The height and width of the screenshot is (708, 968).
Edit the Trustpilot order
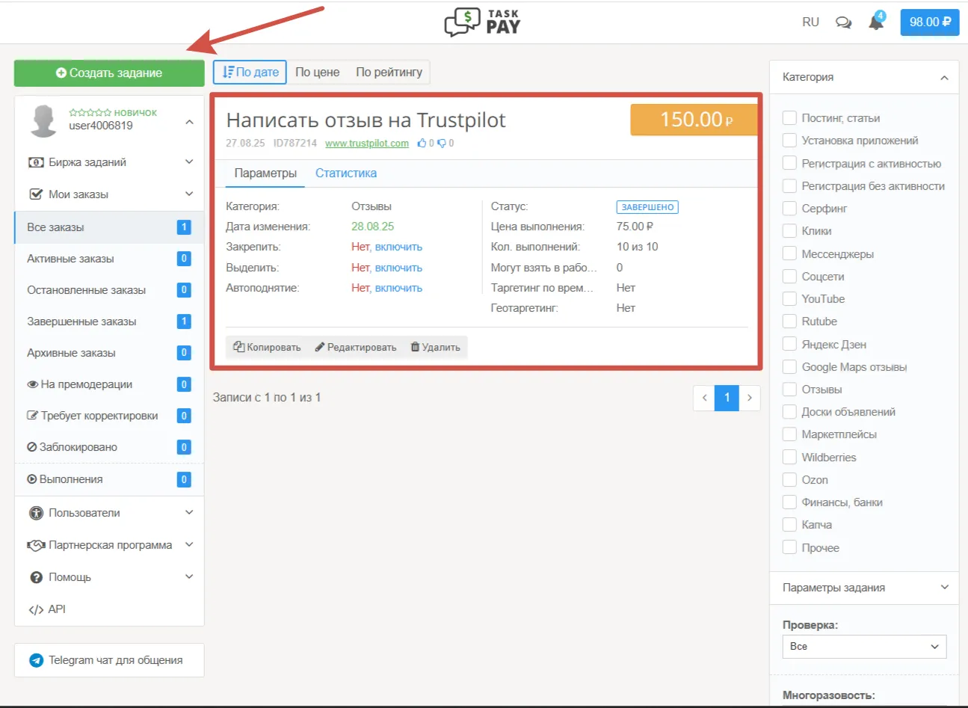tap(356, 347)
